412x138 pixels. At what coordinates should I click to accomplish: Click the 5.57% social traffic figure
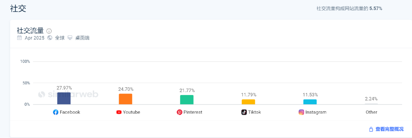376,9
